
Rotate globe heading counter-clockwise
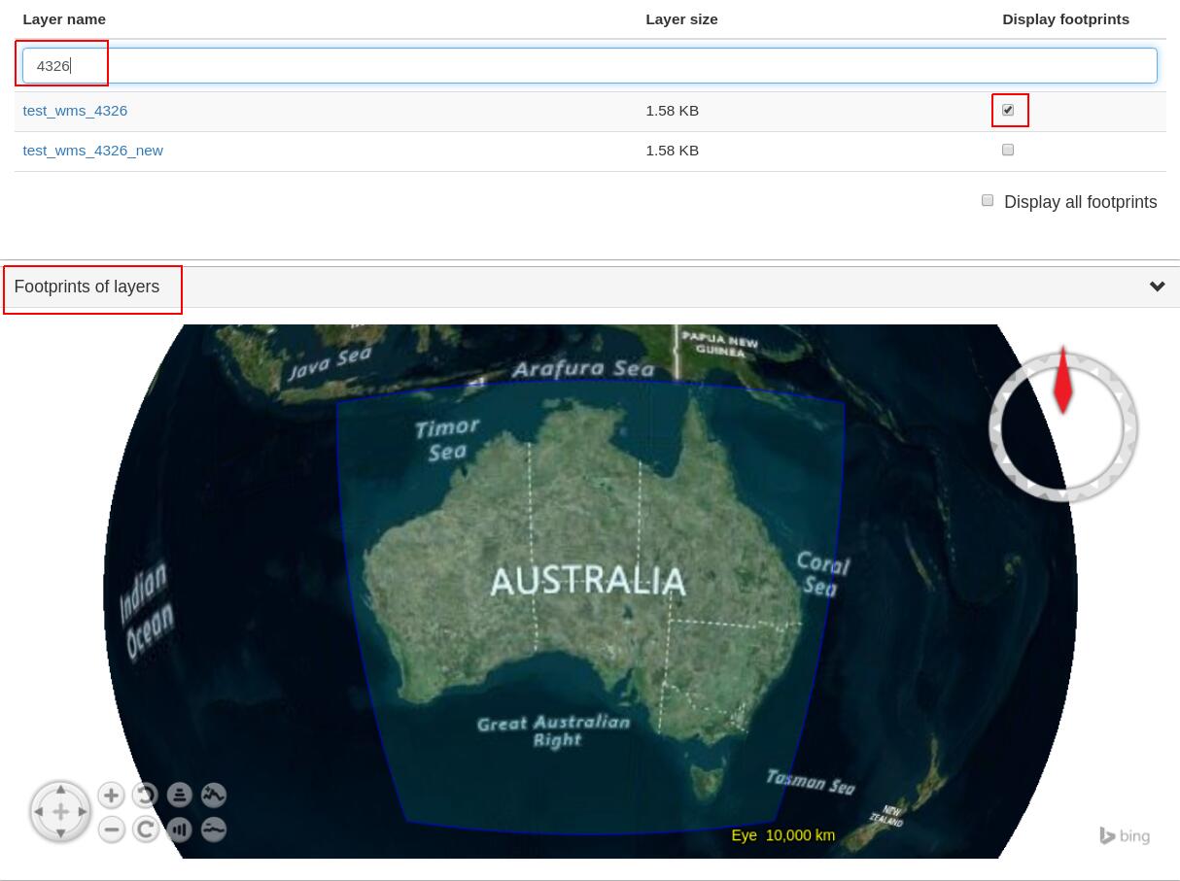pyautogui.click(x=146, y=796)
